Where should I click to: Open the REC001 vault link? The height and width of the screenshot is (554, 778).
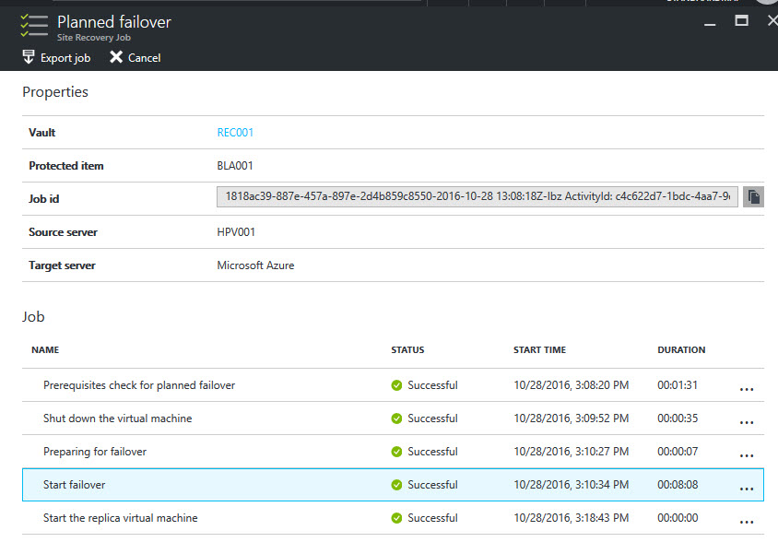coord(235,133)
